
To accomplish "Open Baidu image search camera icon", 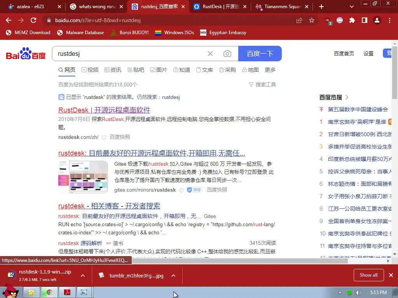I will (227, 54).
